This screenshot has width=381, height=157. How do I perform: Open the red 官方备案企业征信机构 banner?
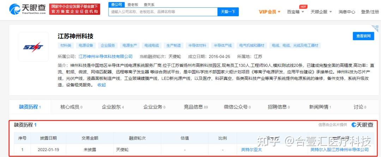pos(74,9)
